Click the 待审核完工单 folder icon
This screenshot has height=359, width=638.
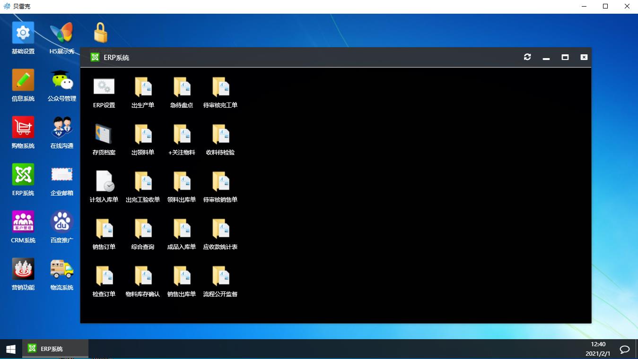[220, 87]
